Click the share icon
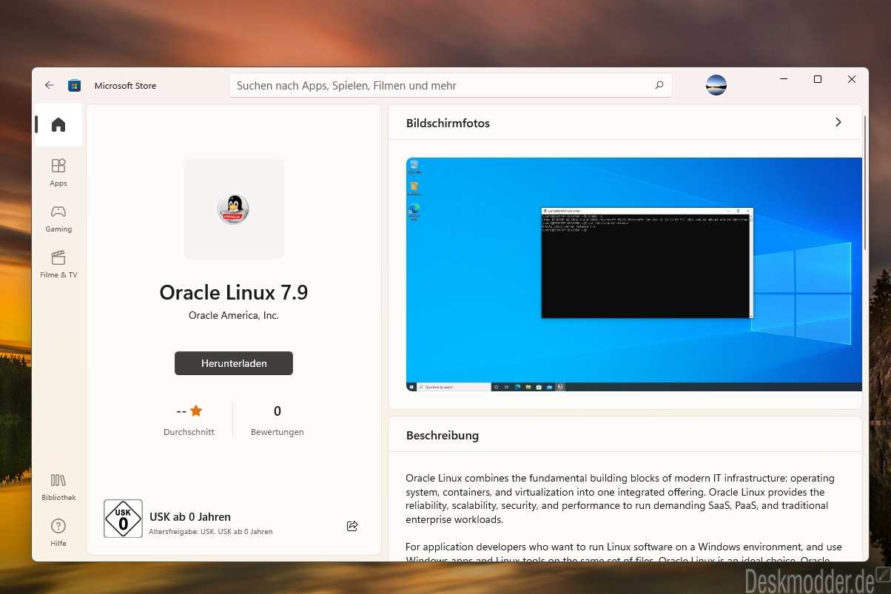Viewport: 891px width, 594px height. pyautogui.click(x=352, y=526)
